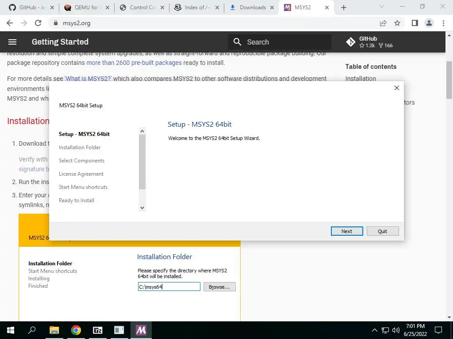Viewport: 453px width, 339px height.
Task: Go back in Chrome
Action: 10,23
